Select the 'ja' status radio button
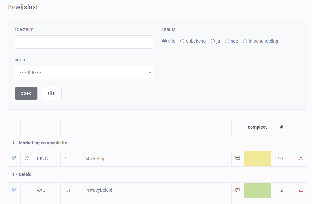This screenshot has width=312, height=204. point(213,41)
